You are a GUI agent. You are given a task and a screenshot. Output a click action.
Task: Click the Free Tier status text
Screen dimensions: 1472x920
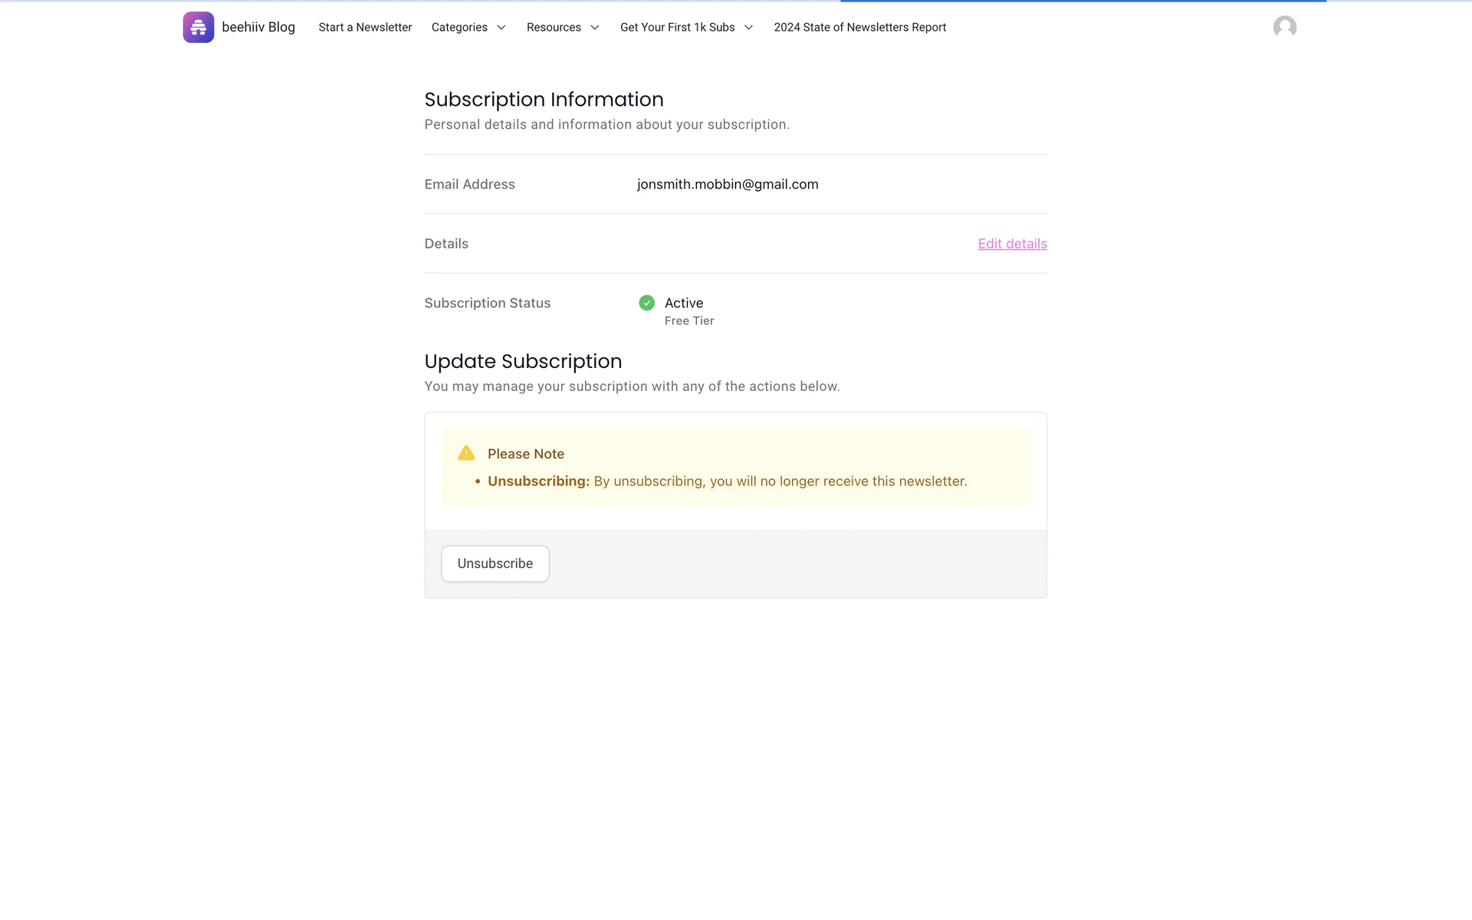[688, 320]
